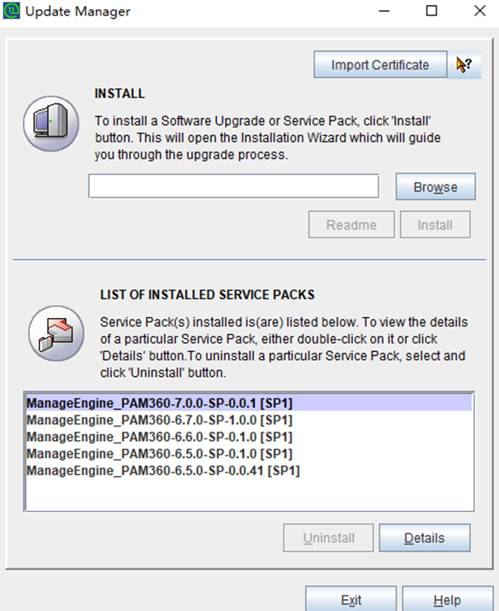Screen dimensions: 499x611
Task: Click the Uninstall button
Action: (x=328, y=538)
